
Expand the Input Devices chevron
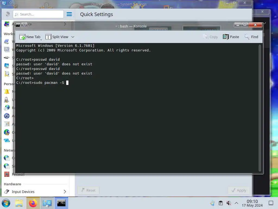pyautogui.click(x=65, y=192)
